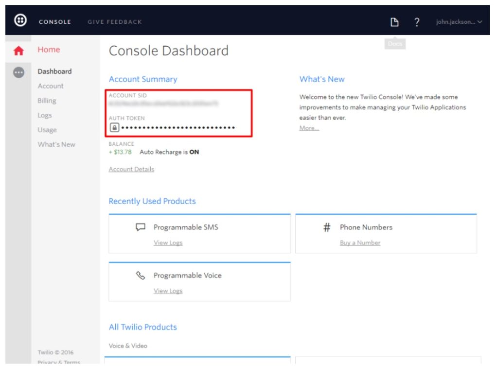The width and height of the screenshot is (498, 366).
Task: Open the Console menu item
Action: click(55, 22)
